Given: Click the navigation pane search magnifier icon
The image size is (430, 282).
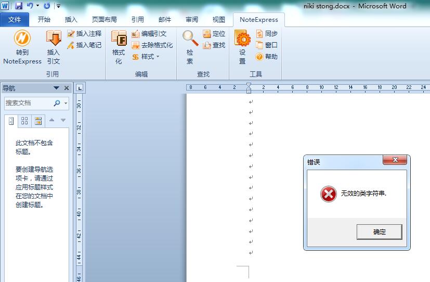Looking at the screenshot, I should coord(57,103).
